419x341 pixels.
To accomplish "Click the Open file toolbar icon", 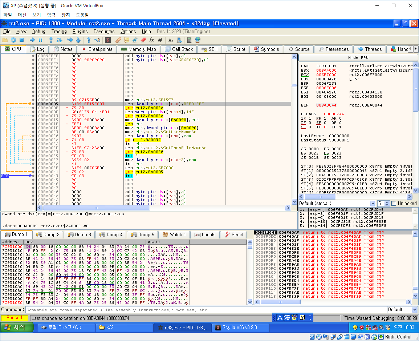I will (5, 40).
